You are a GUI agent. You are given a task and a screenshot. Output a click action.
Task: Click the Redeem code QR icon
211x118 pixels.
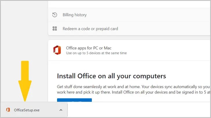pyautogui.click(x=54, y=29)
